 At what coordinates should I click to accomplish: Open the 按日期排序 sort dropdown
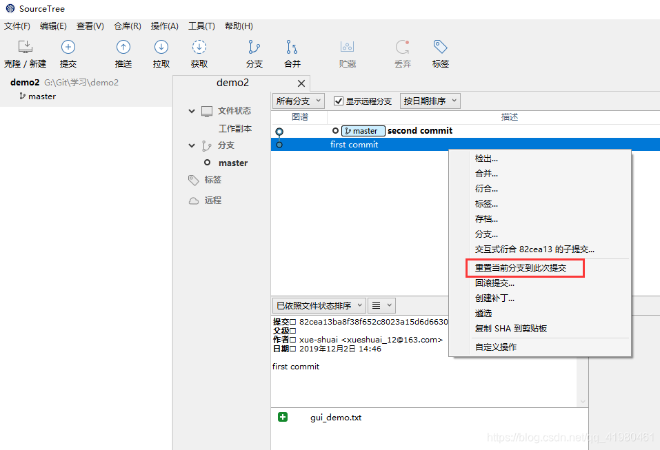click(430, 101)
